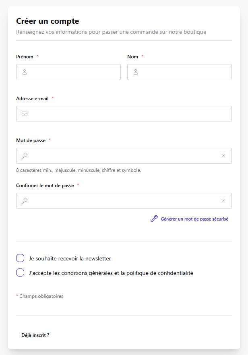Image resolution: width=248 pixels, height=355 pixels.
Task: Click the conditions générales label text
Action: pos(111,273)
